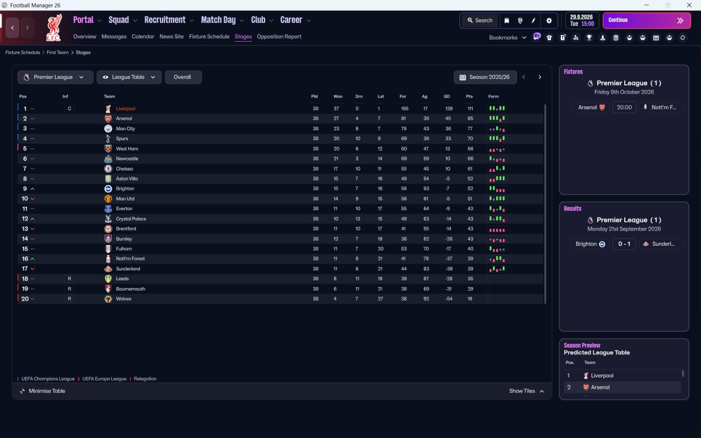
Task: Expand the Match Day menu chevron
Action: pos(242,21)
